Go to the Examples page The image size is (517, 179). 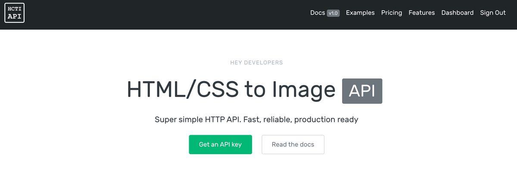pyautogui.click(x=360, y=13)
